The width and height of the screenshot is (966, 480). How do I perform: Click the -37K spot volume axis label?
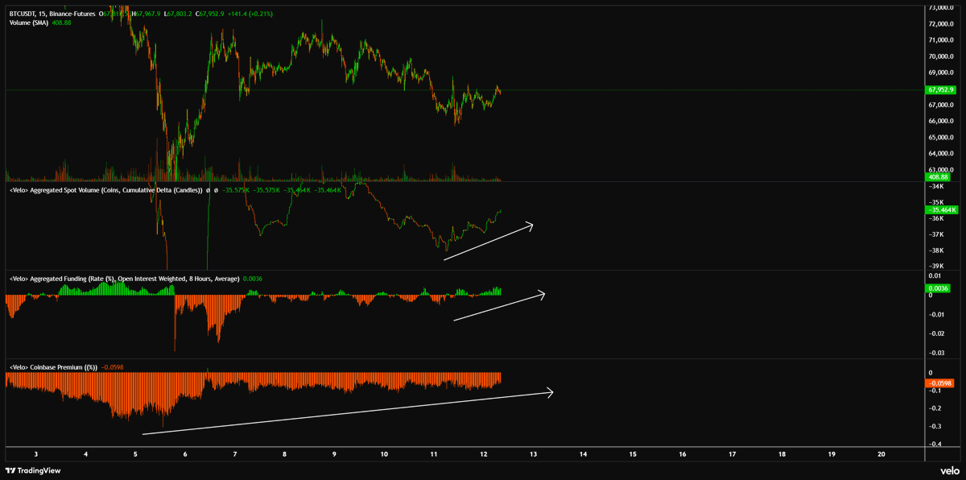click(x=935, y=234)
